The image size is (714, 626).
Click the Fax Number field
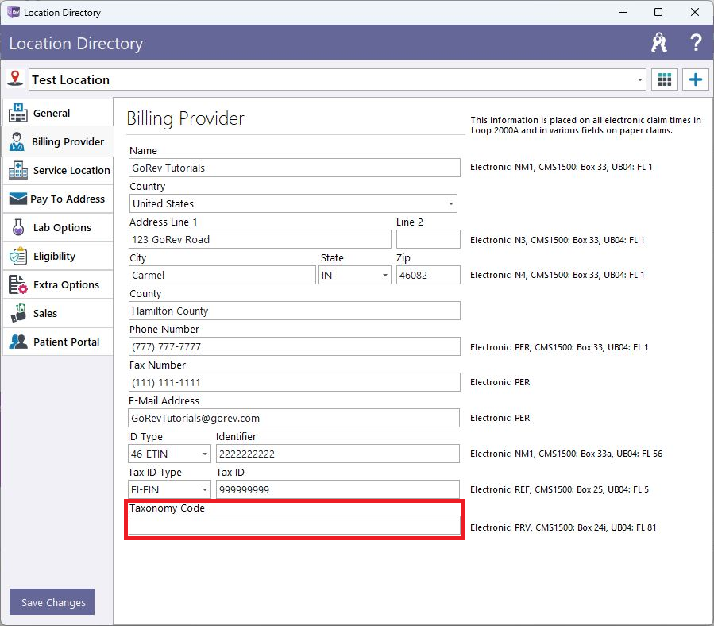coord(294,382)
